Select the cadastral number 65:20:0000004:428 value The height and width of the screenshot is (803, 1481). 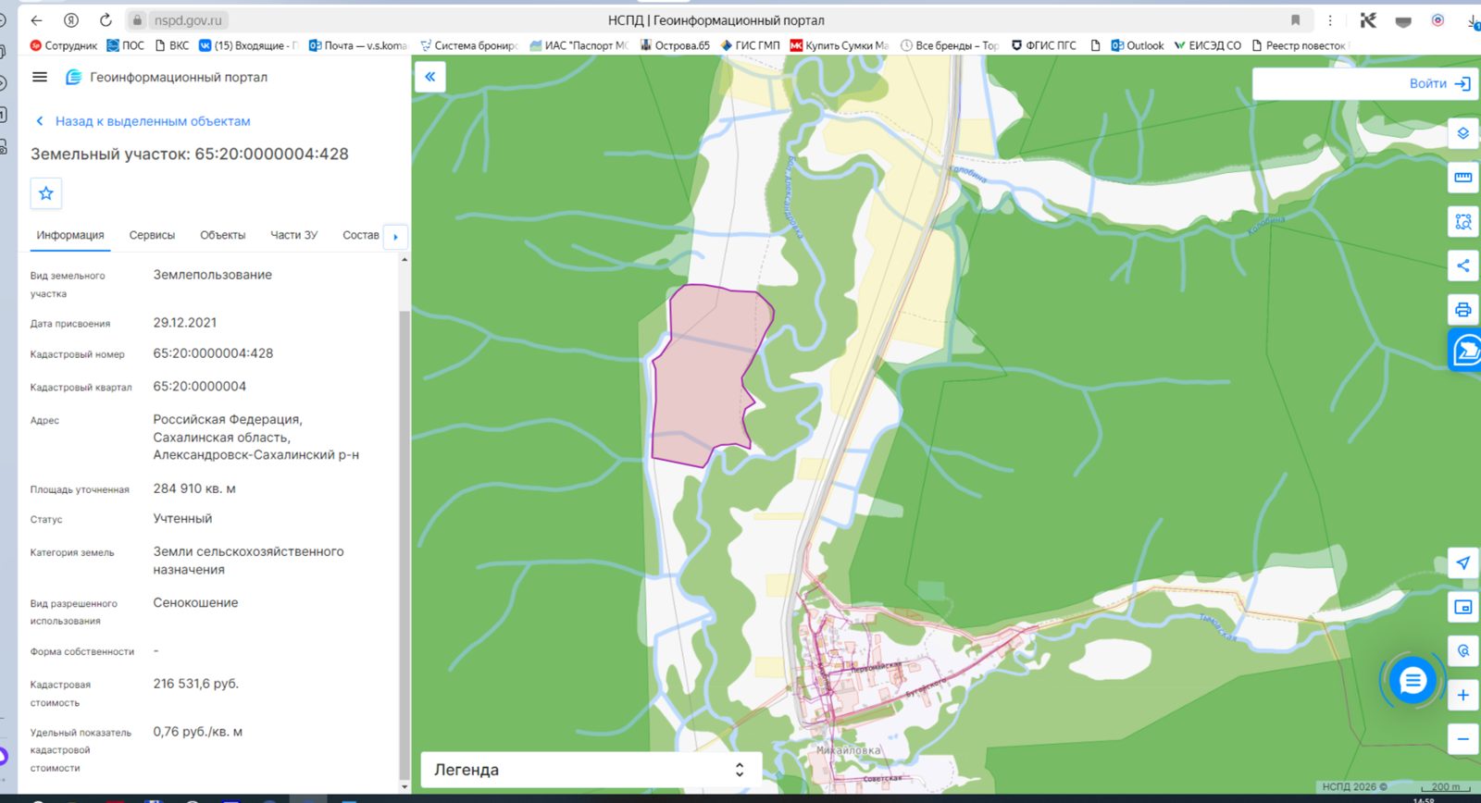click(x=213, y=353)
